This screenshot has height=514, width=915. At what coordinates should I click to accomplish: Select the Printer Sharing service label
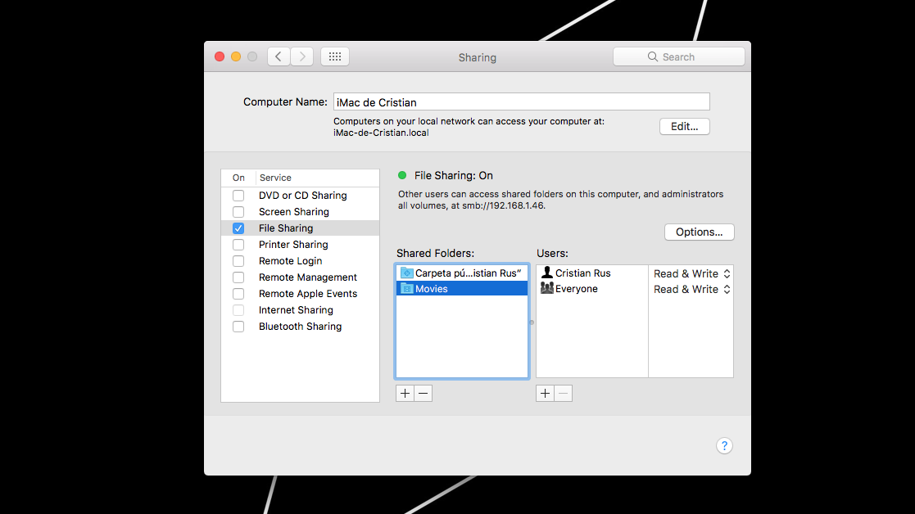293,244
